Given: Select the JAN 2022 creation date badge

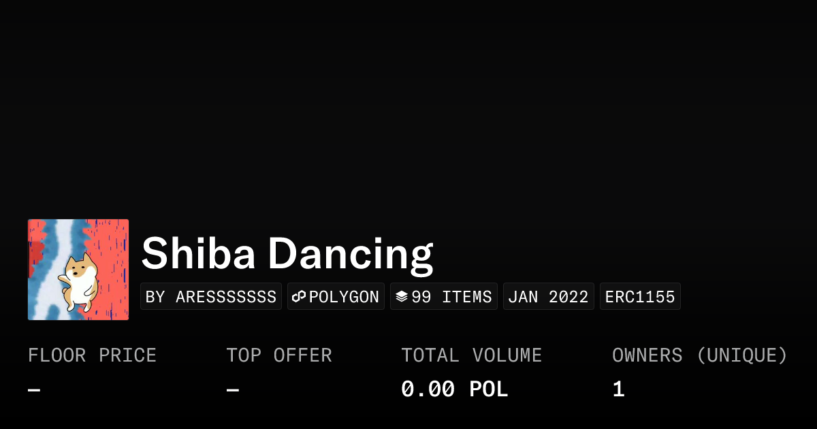Looking at the screenshot, I should point(548,297).
